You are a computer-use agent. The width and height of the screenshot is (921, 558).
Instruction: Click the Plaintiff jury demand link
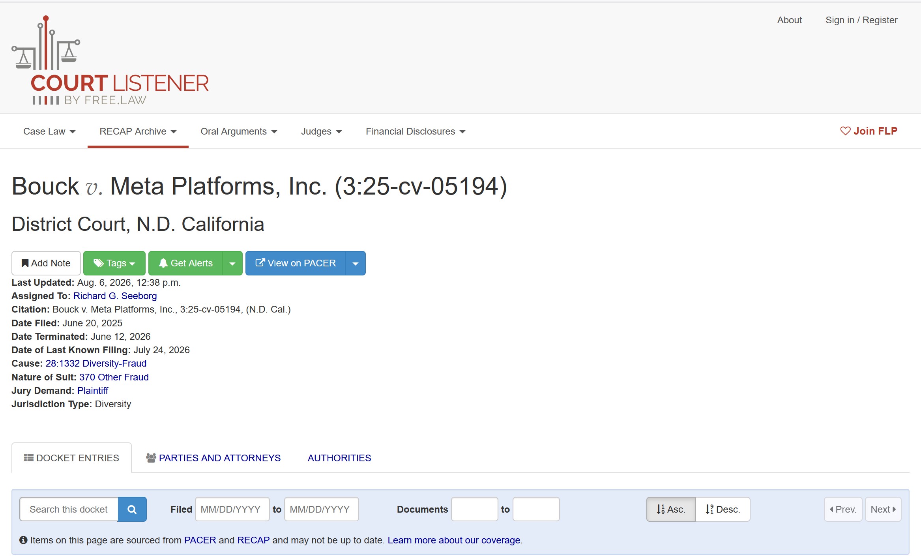click(x=93, y=391)
